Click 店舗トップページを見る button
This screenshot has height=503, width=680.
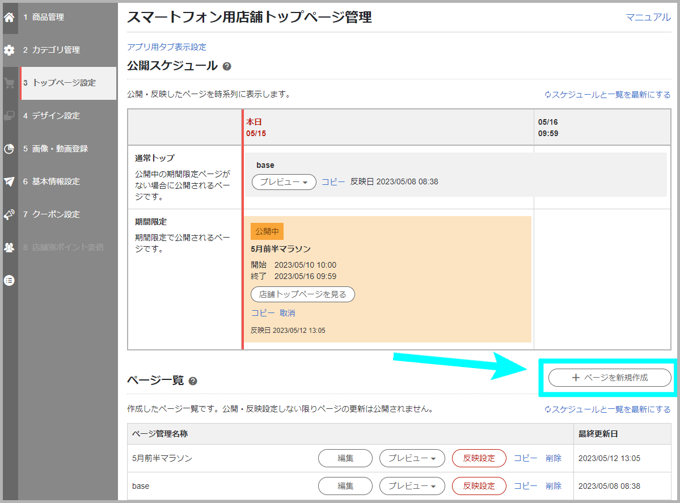click(x=303, y=294)
